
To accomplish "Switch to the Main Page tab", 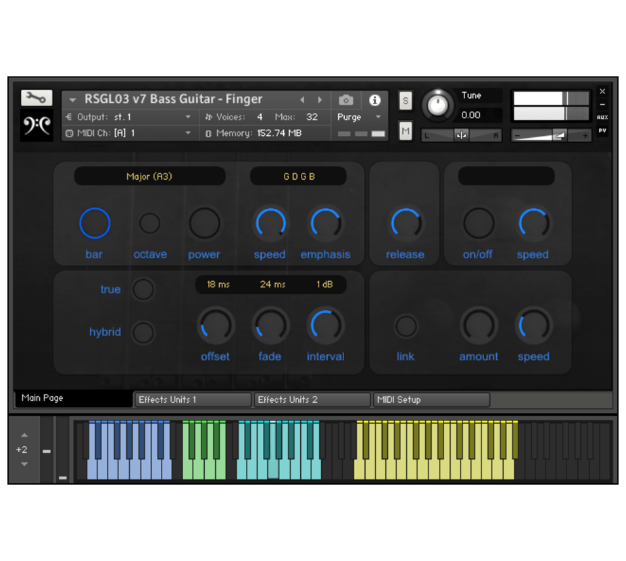I will pos(74,398).
